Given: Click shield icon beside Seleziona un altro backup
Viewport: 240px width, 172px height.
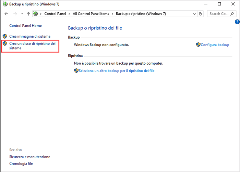Looking at the screenshot, I should tap(76, 71).
